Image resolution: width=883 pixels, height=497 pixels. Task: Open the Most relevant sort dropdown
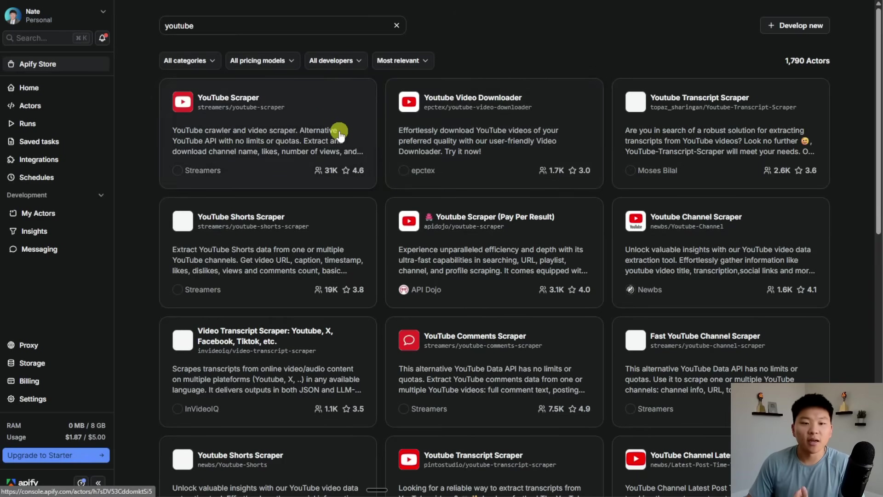click(x=402, y=61)
